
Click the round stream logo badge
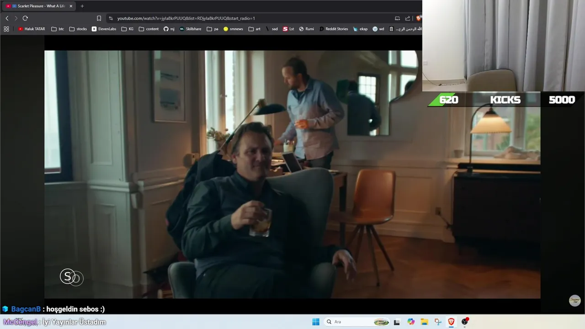click(574, 300)
